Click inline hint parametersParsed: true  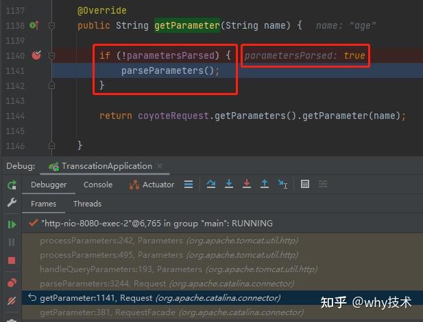click(x=305, y=55)
